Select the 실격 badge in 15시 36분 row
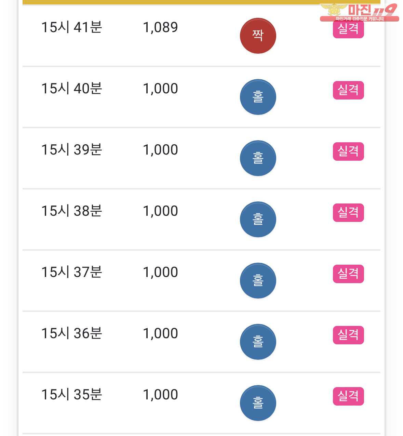This screenshot has width=403, height=436. click(x=348, y=335)
